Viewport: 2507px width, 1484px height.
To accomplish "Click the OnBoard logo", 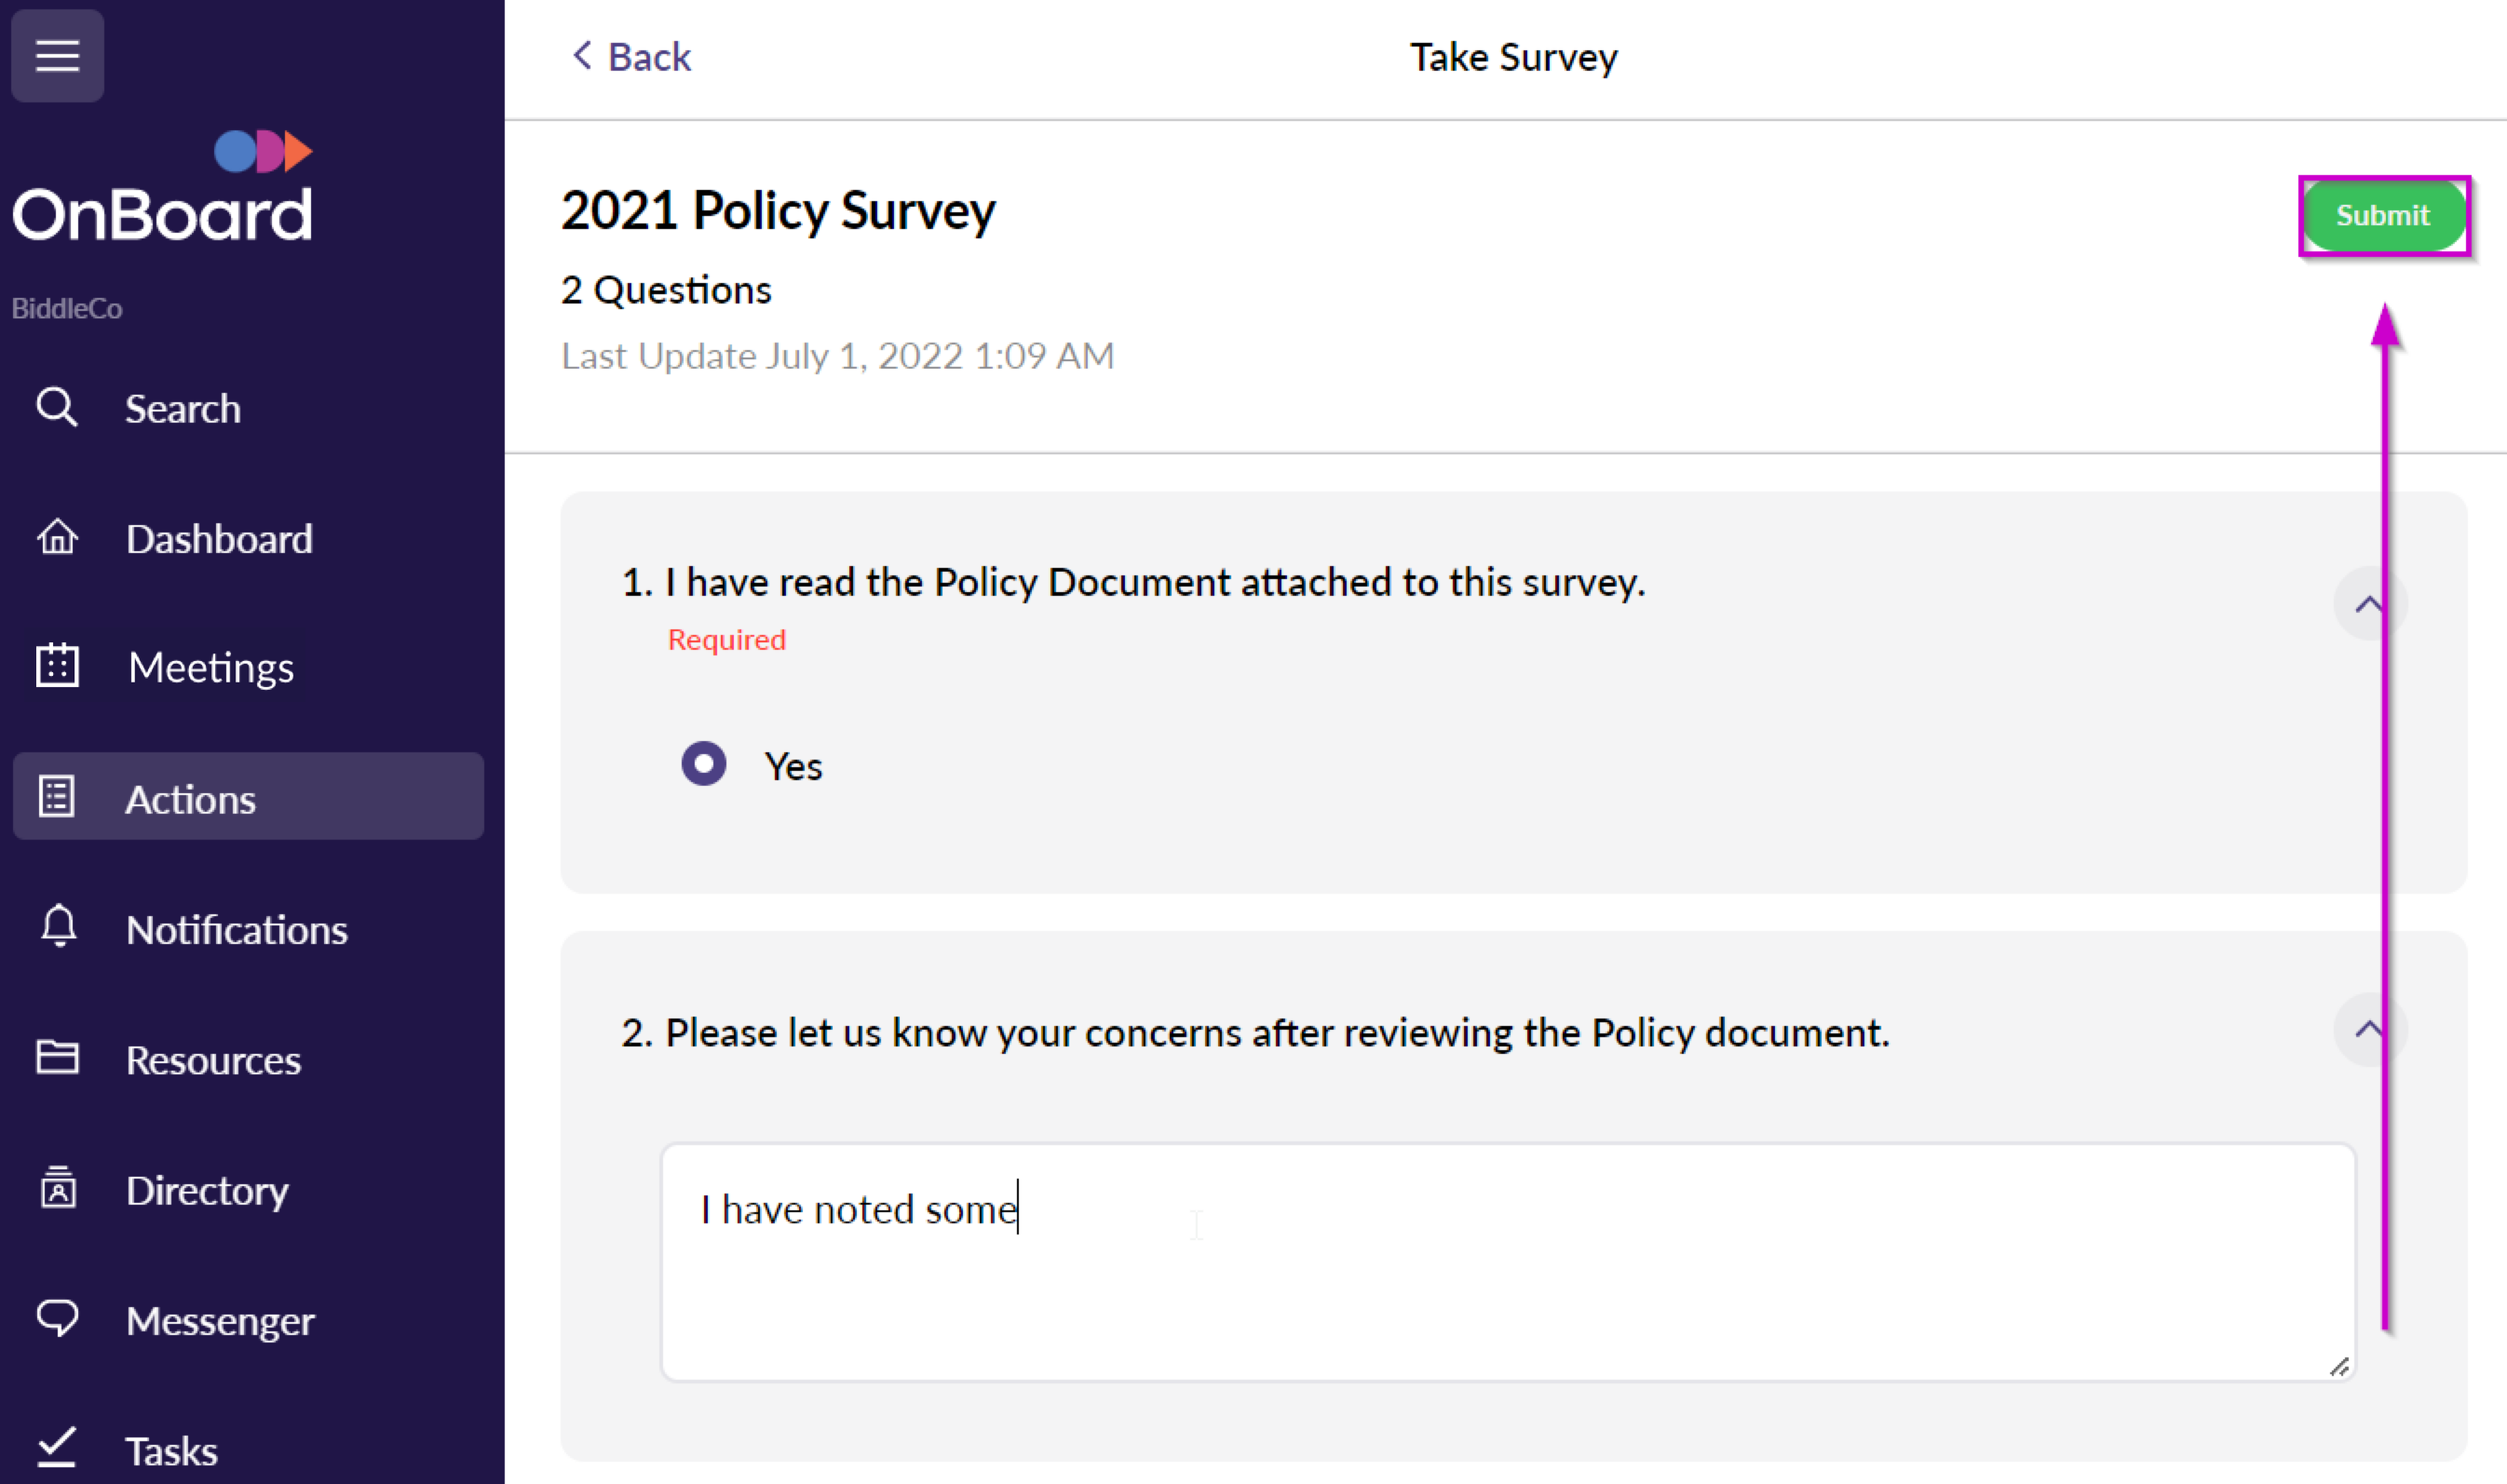I will coord(163,188).
